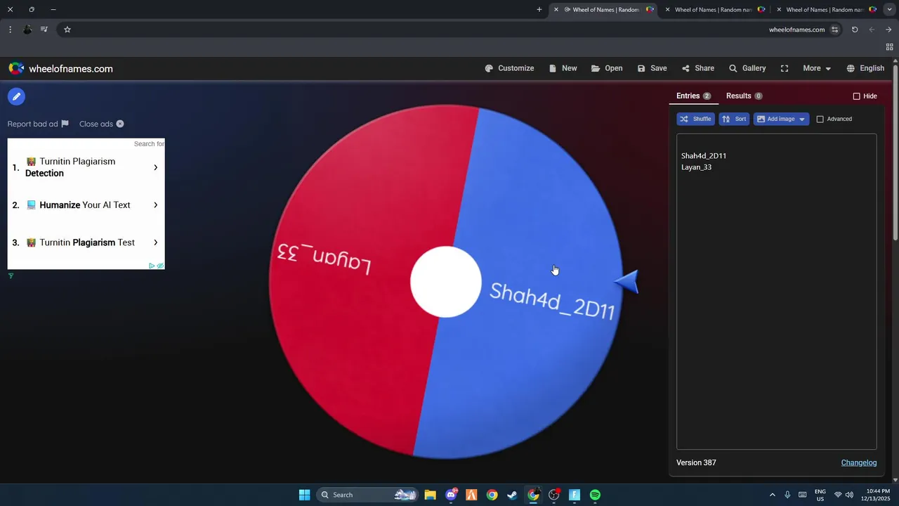Enter fullscreen mode via the fullscreen icon
The image size is (899, 506).
[x=785, y=68]
